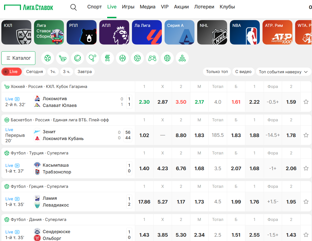The height and width of the screenshot is (241, 312).
Task: Open the search magnifier icon
Action: pos(73,7)
